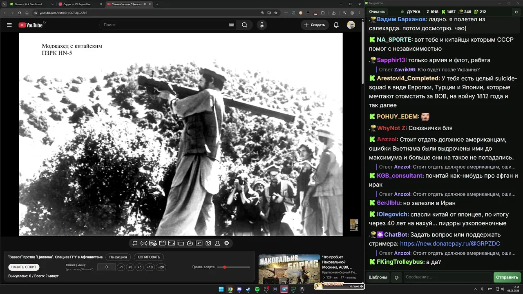
Task: Click the card-with-eye icon in player toolbar
Action: (x=153, y=243)
